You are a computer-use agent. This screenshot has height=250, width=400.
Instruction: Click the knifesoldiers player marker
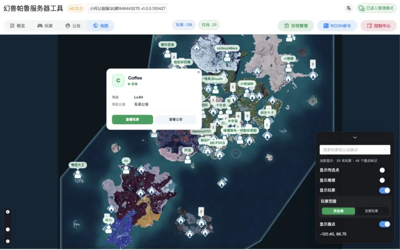tap(227, 57)
